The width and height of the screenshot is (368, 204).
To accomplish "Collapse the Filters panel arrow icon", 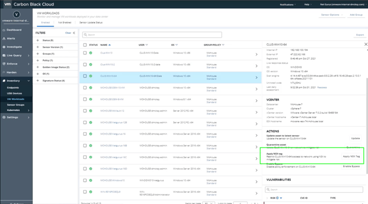I will 74,33.
